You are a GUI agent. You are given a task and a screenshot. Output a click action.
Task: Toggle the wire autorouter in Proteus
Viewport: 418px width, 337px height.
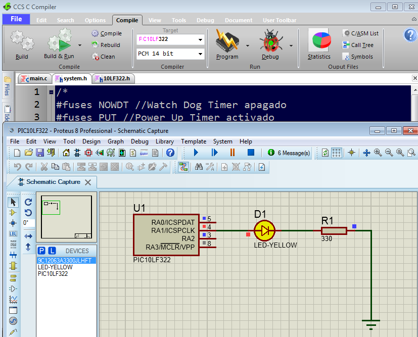(x=183, y=167)
